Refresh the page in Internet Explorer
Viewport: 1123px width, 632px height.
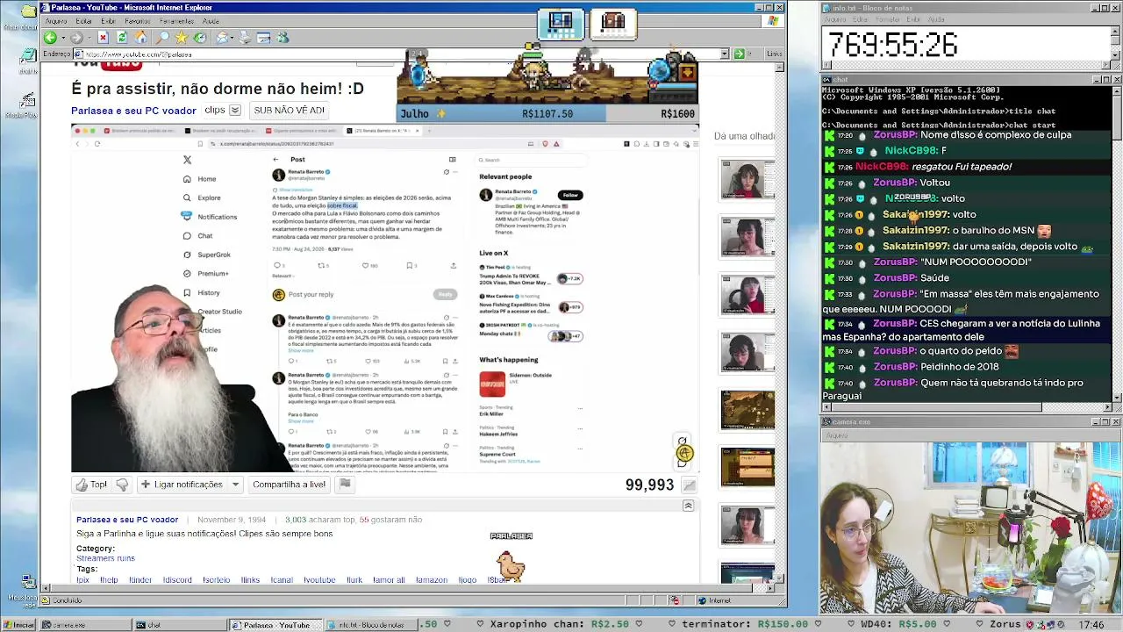pyautogui.click(x=122, y=38)
